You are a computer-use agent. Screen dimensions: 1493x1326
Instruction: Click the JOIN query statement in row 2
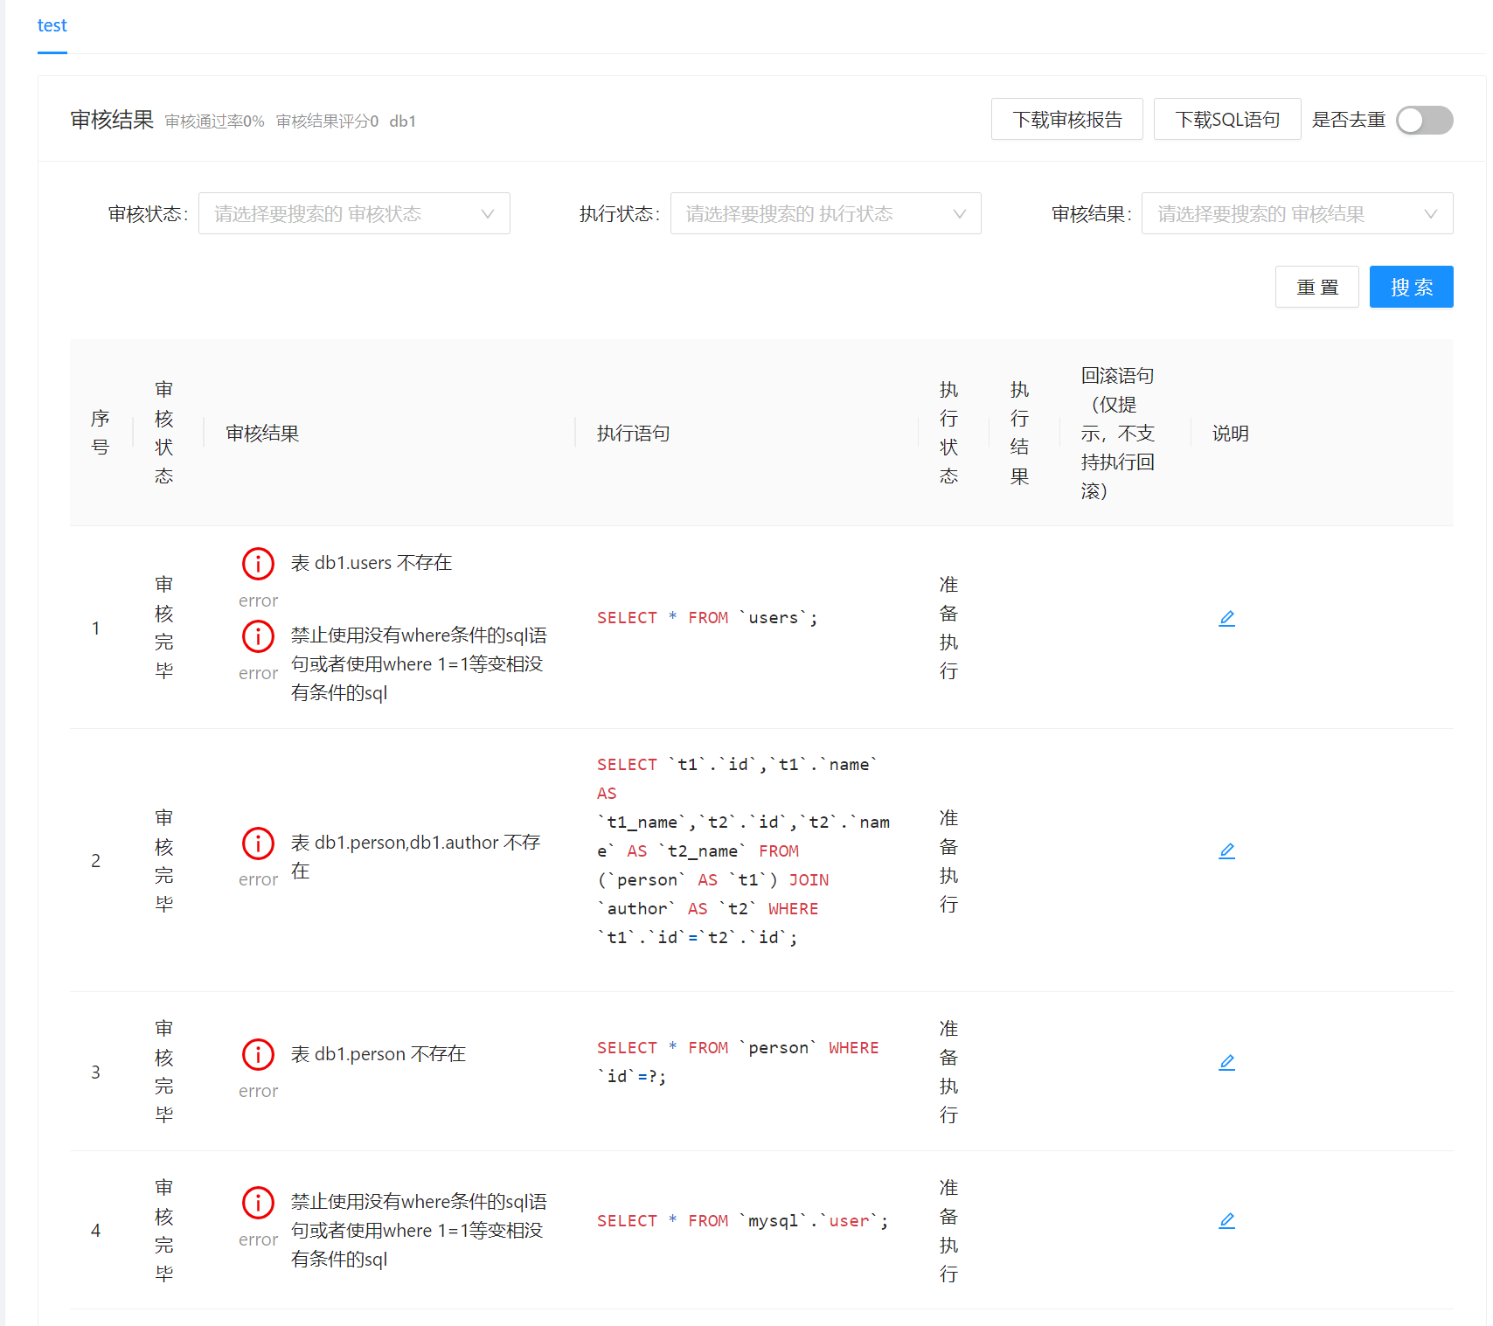[743, 850]
